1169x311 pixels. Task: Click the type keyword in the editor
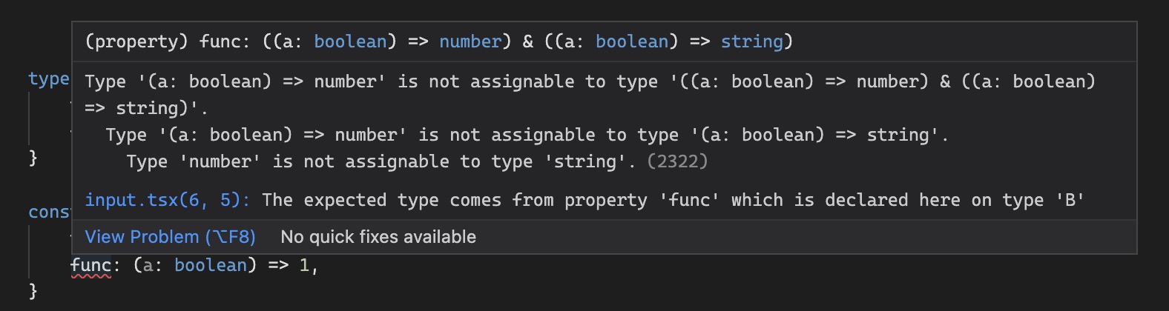[49, 79]
